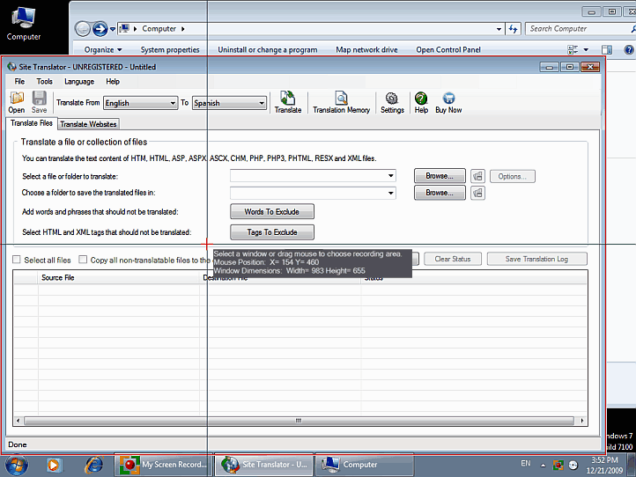This screenshot has height=477, width=636.
Task: Start translation with the Translate icon
Action: [287, 102]
